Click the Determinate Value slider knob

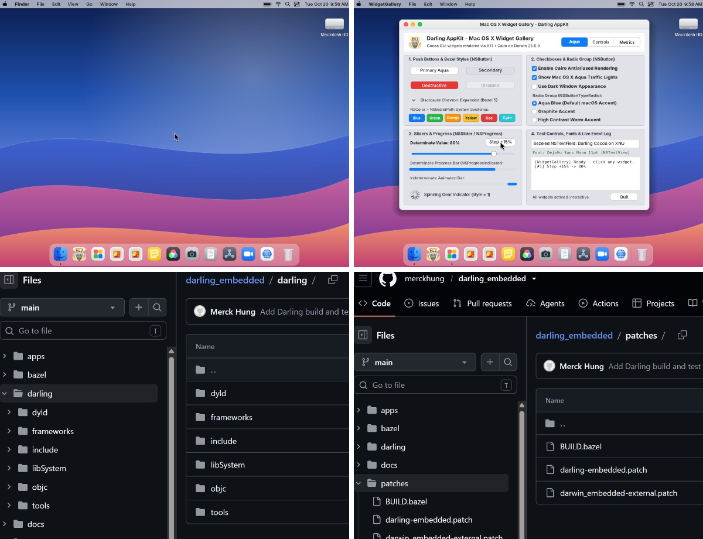point(494,153)
